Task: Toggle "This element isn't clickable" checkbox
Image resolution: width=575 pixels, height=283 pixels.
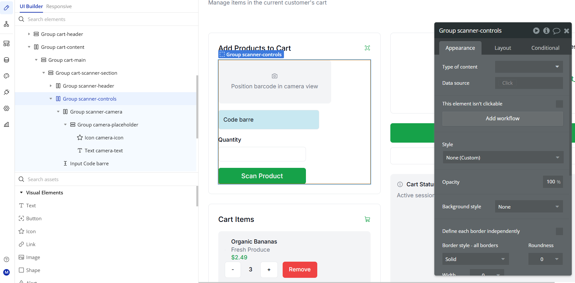Action: point(559,104)
